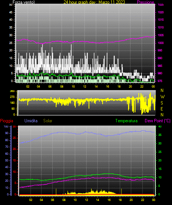The height and width of the screenshot is (205, 172).
Task: Click the humidity axis value 90
Action: (7, 133)
